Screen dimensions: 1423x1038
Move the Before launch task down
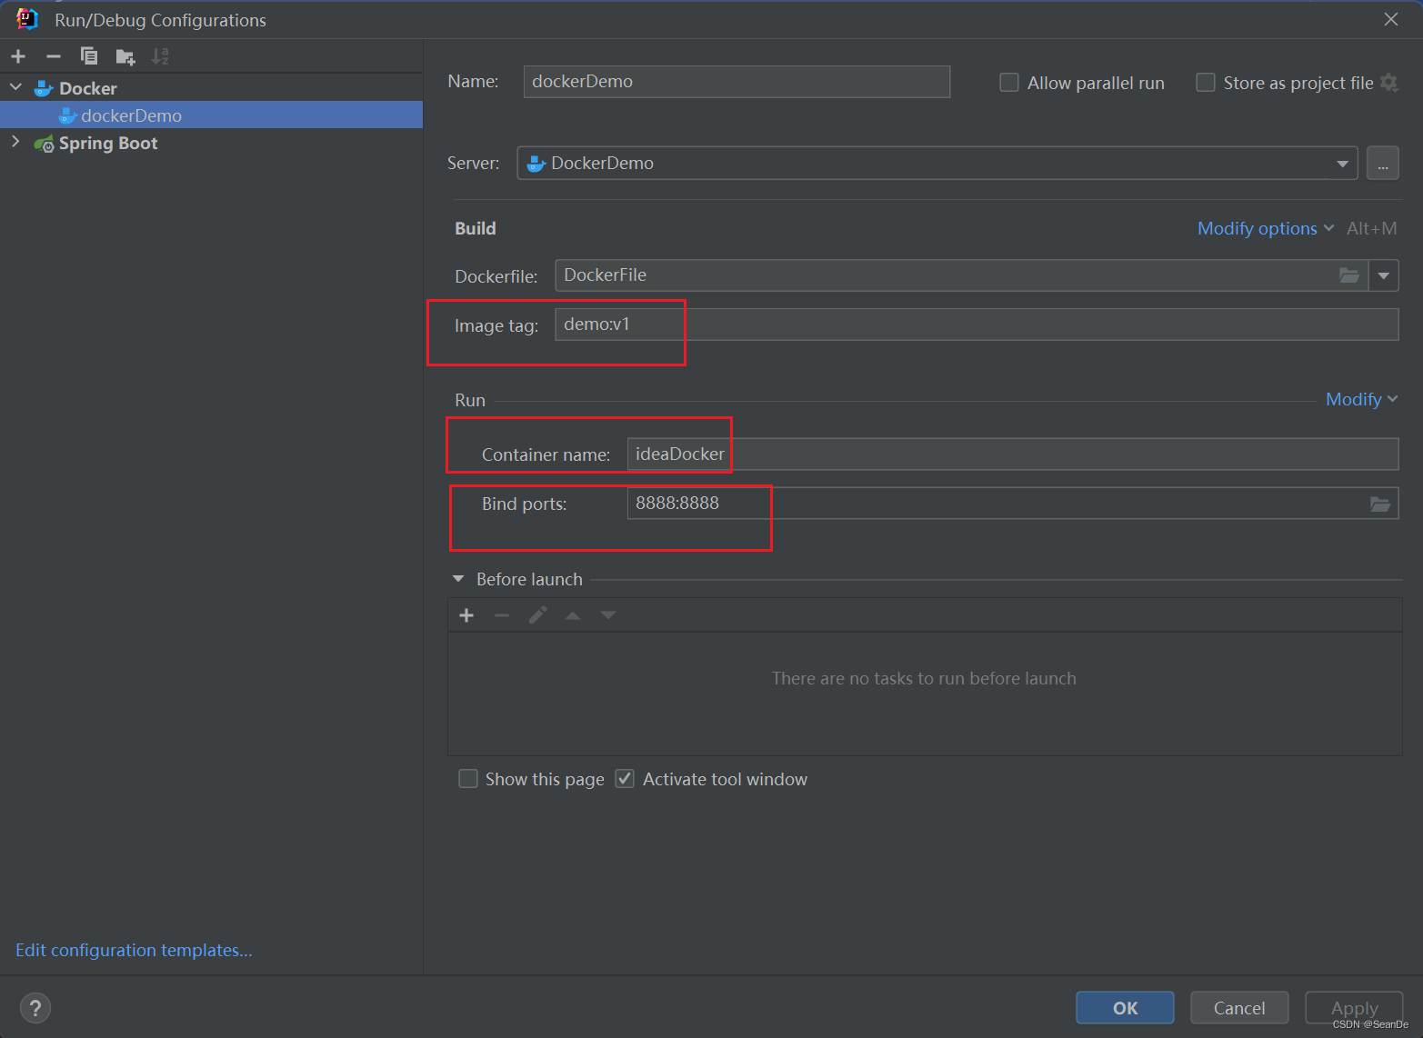coord(608,615)
